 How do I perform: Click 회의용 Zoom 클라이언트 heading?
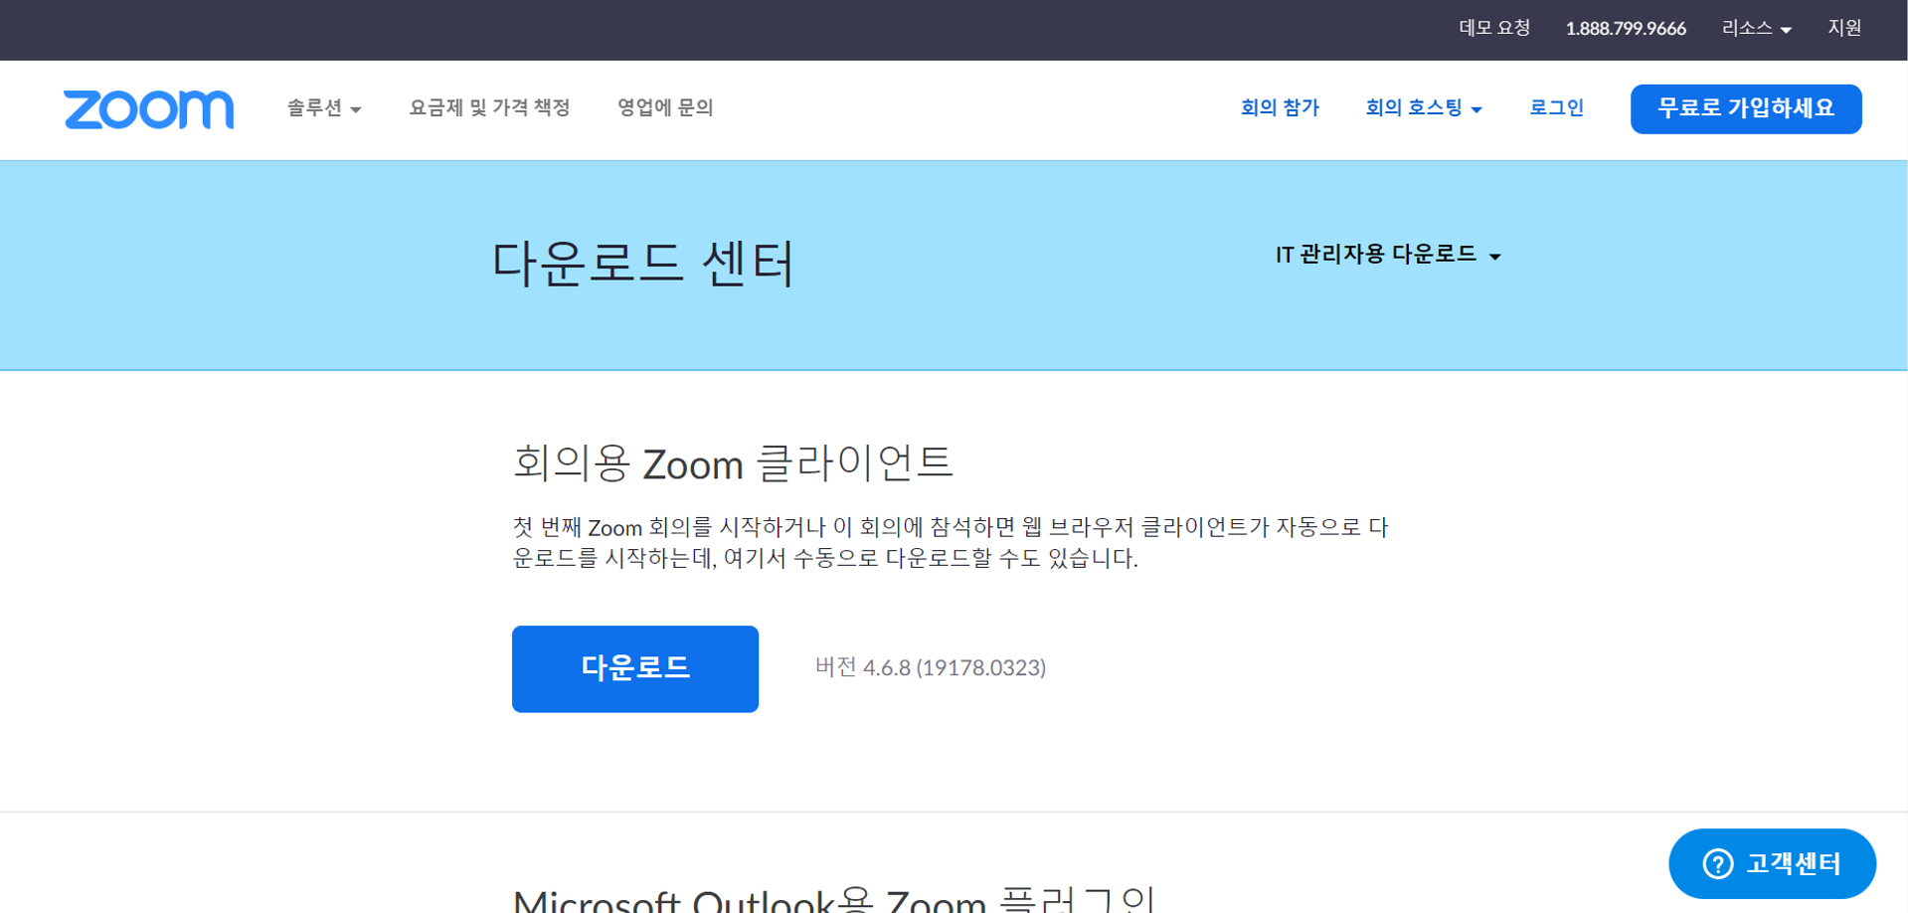(733, 462)
